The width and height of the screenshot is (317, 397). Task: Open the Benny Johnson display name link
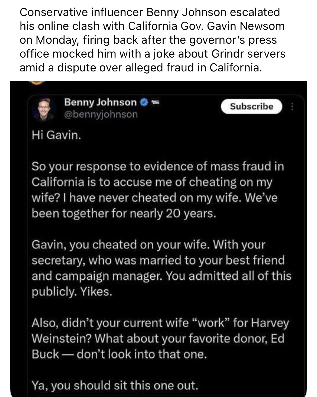tap(100, 102)
